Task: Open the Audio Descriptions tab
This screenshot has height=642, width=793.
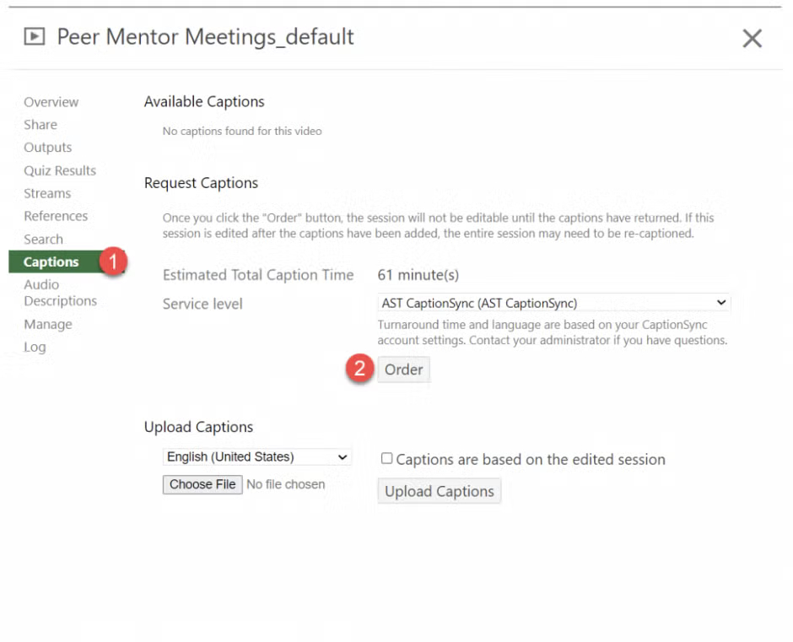Action: point(60,293)
